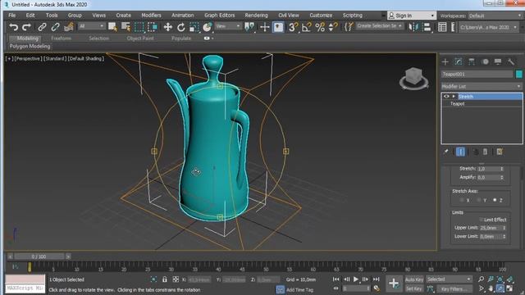Toggle the 3D Snaps icon

(293, 27)
